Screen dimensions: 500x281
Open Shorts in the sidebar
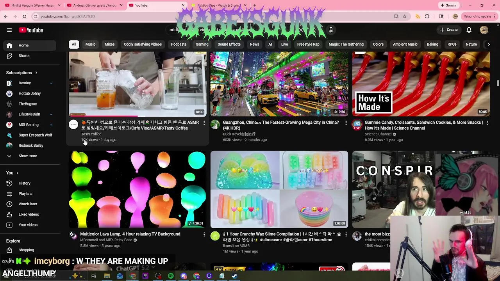(x=30, y=55)
